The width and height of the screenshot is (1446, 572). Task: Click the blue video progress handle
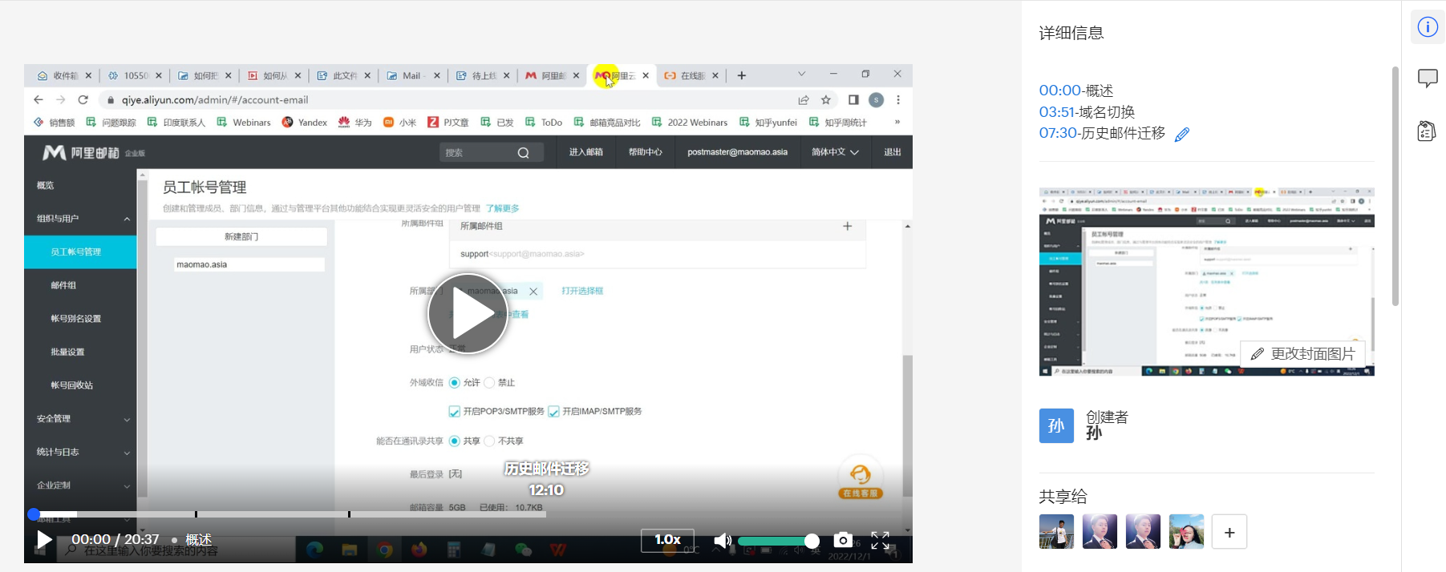[34, 514]
